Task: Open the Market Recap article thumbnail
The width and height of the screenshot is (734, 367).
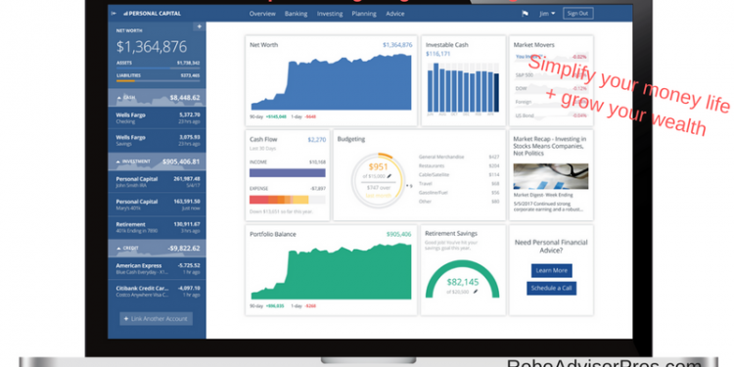Action: 550,176
